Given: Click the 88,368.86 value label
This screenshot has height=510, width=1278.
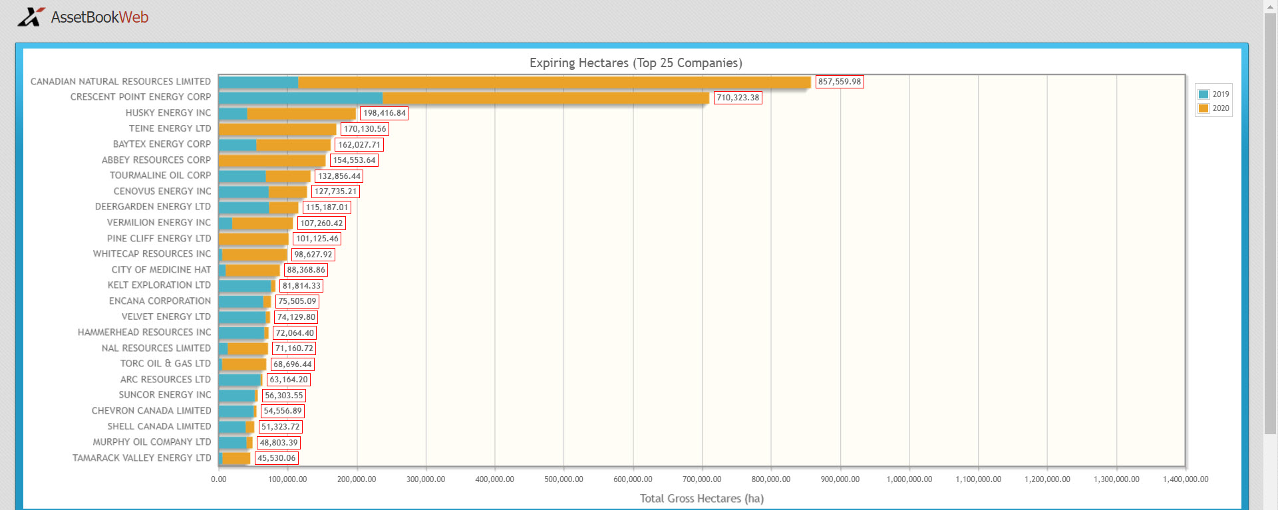Looking at the screenshot, I should [306, 270].
